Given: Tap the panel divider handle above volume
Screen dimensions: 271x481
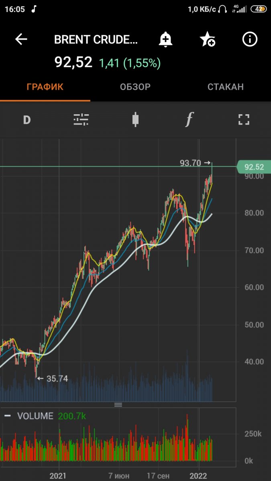Looking at the screenshot, I should 118,404.
